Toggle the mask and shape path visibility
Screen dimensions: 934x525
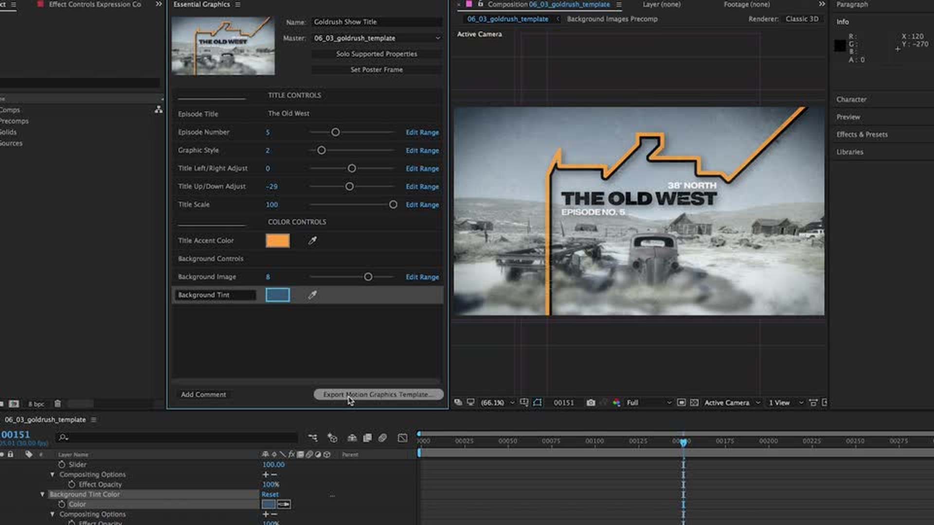coord(537,402)
